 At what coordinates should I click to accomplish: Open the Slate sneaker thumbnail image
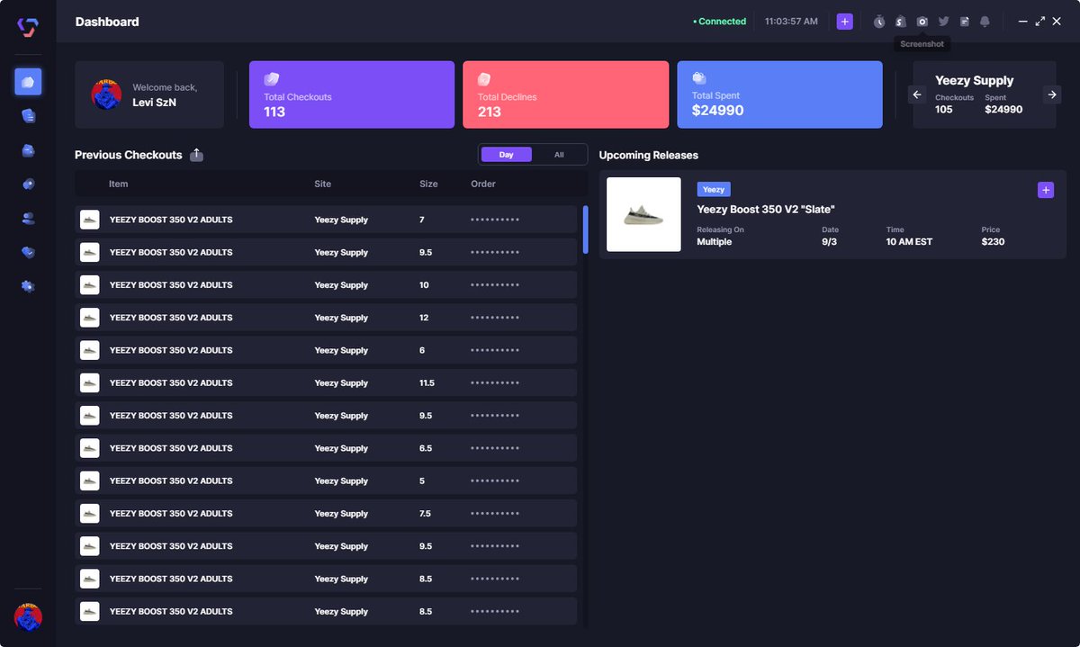click(x=643, y=214)
